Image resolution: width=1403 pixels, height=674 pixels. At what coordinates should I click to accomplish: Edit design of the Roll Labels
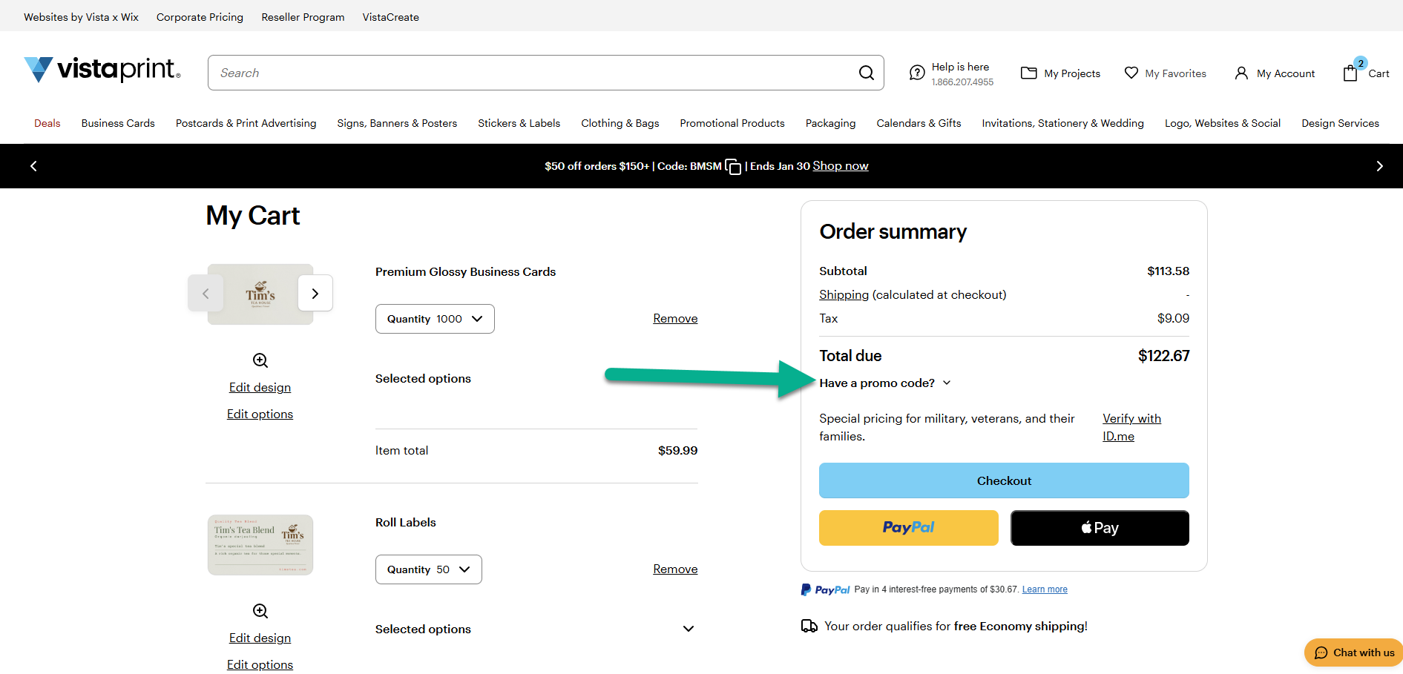tap(260, 638)
